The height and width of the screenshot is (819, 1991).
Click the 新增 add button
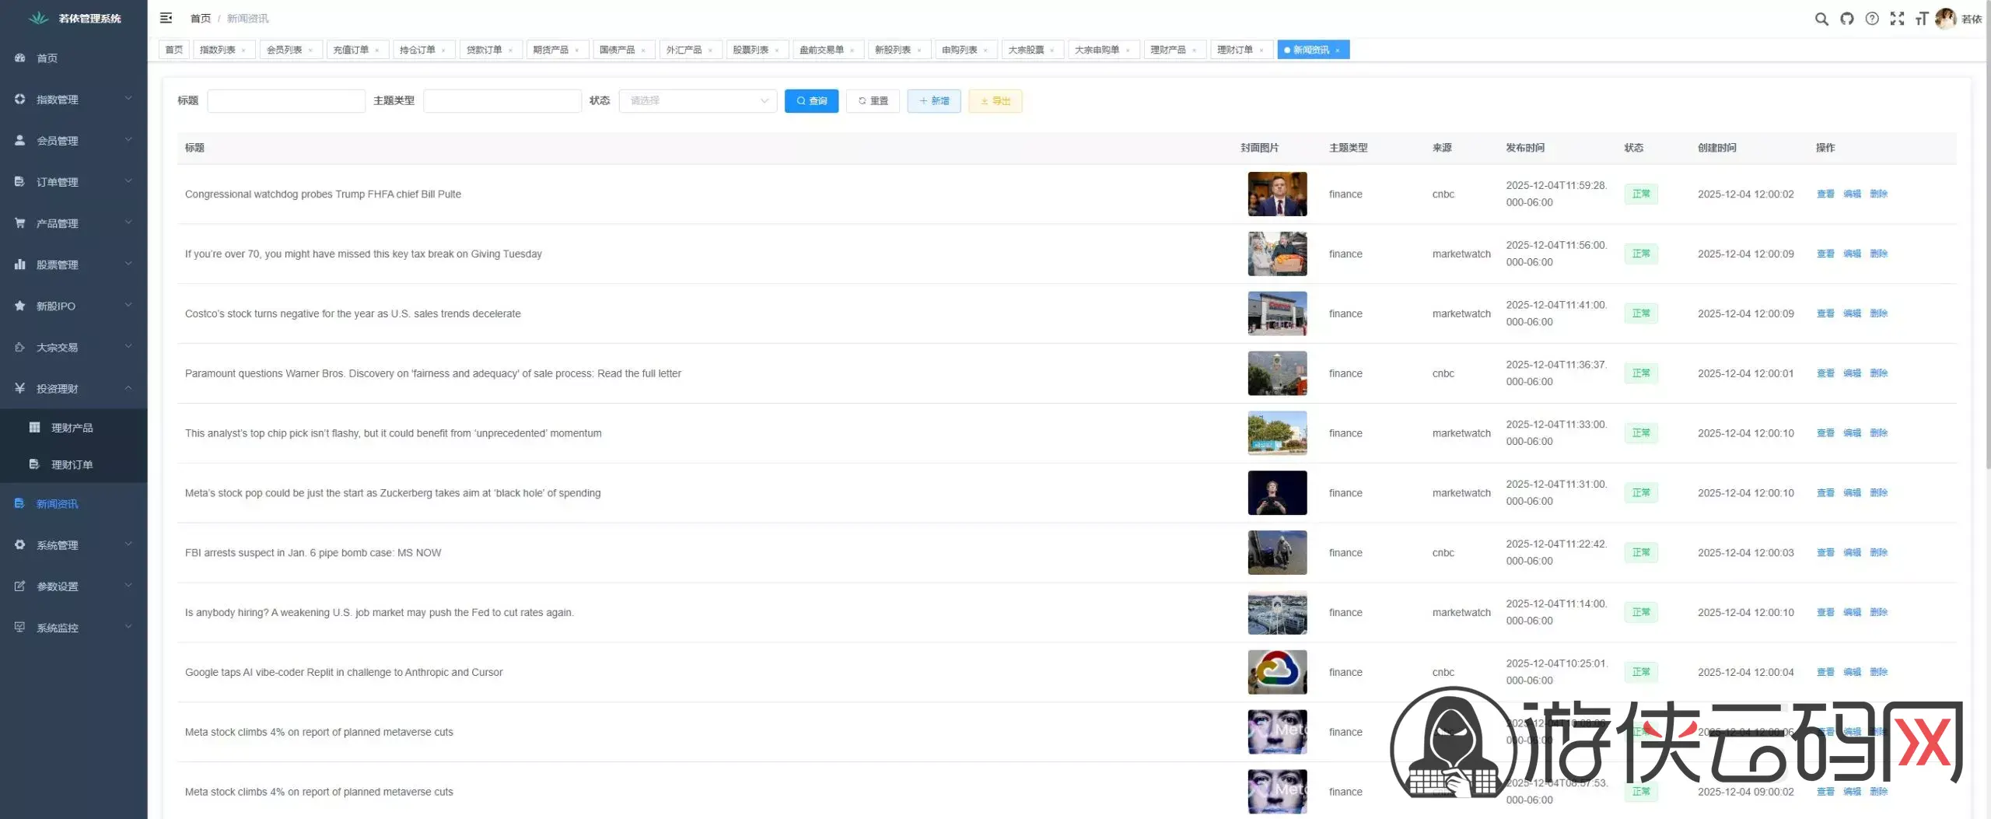point(934,101)
